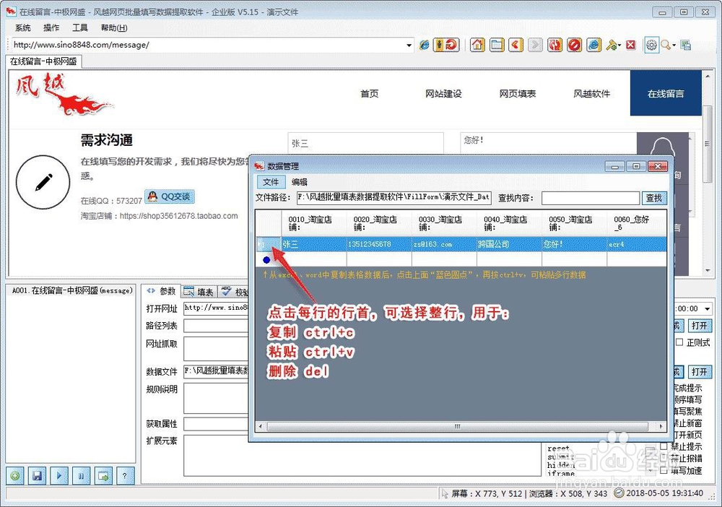The height and width of the screenshot is (507, 722).
Task: Start running with the blue play button
Action: point(59,476)
